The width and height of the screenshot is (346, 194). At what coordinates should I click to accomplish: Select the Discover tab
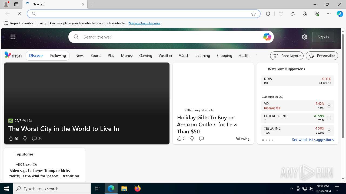click(36, 56)
